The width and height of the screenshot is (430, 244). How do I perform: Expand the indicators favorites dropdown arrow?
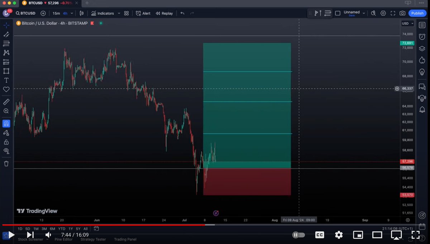tap(119, 13)
